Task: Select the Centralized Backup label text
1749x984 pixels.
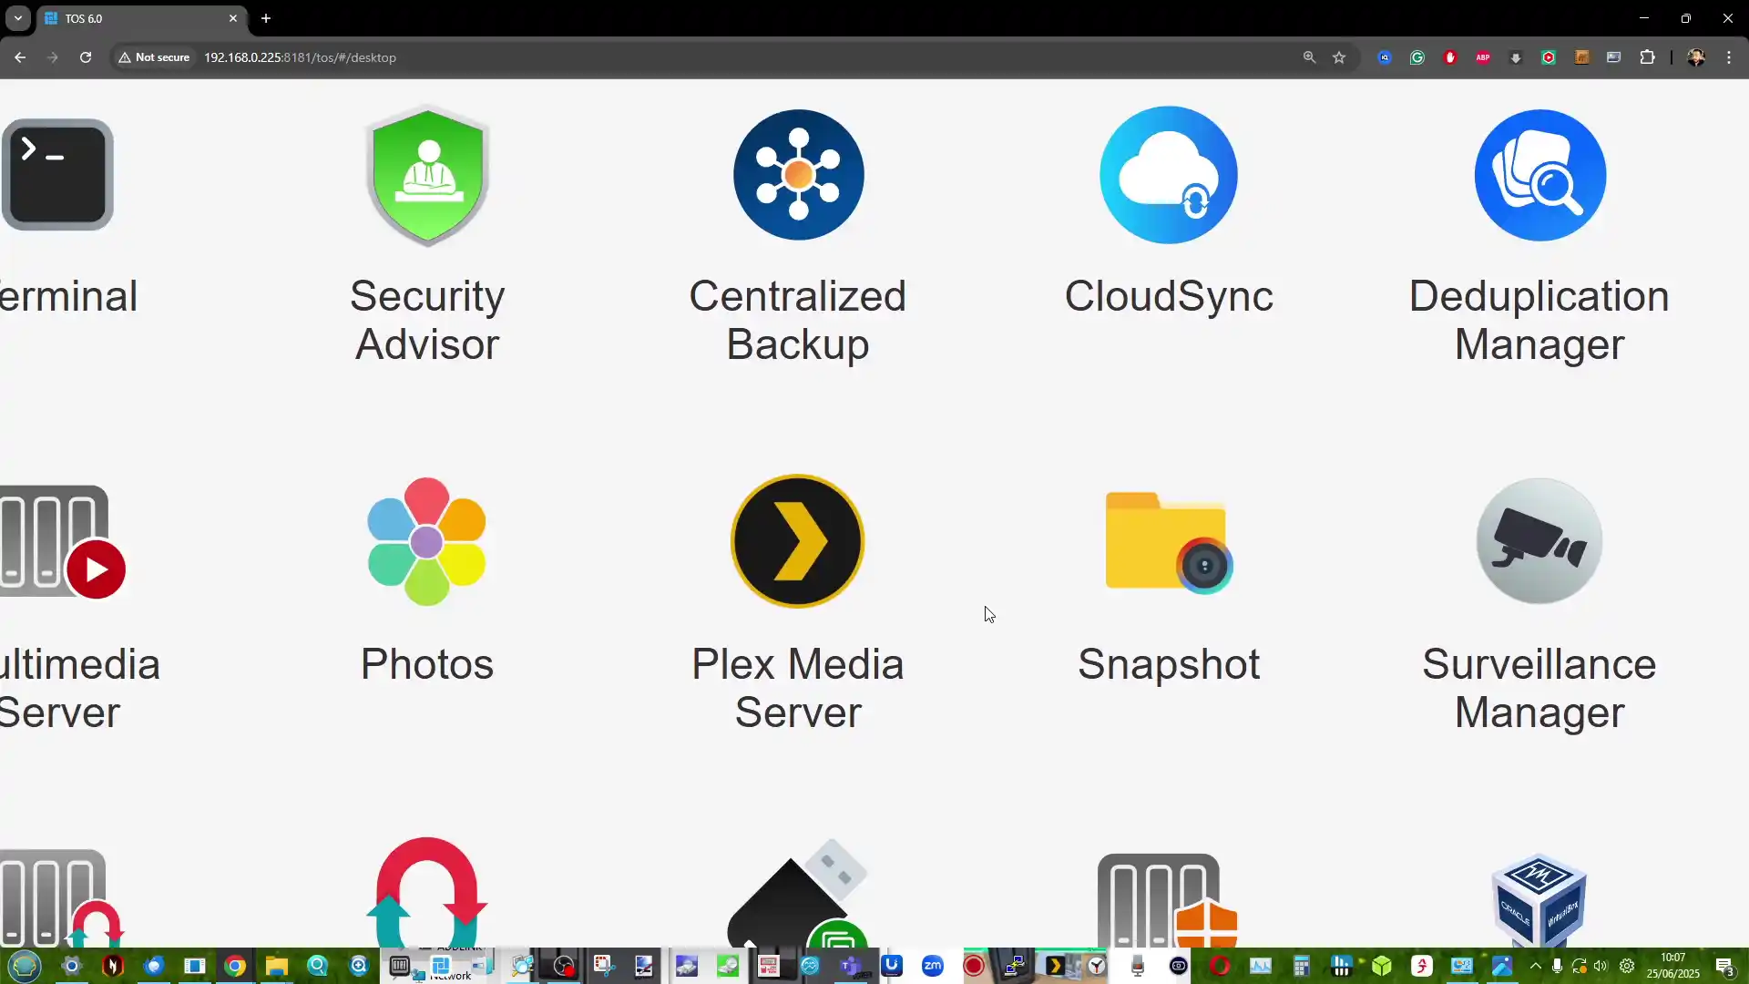Action: [x=798, y=320]
